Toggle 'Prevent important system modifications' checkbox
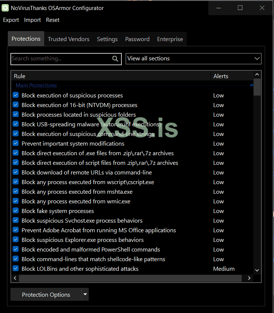The height and width of the screenshot is (313, 274). click(16, 143)
